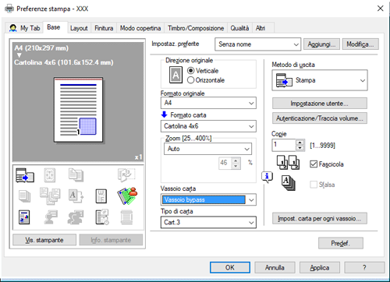Increase the Copie count with up arrow
The image size is (390, 282).
coord(300,143)
